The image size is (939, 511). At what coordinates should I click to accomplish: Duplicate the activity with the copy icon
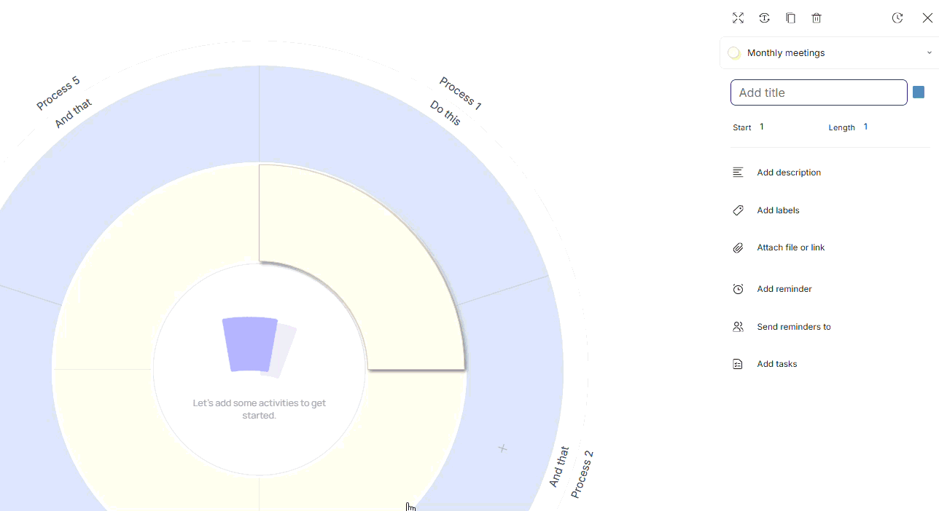[790, 18]
